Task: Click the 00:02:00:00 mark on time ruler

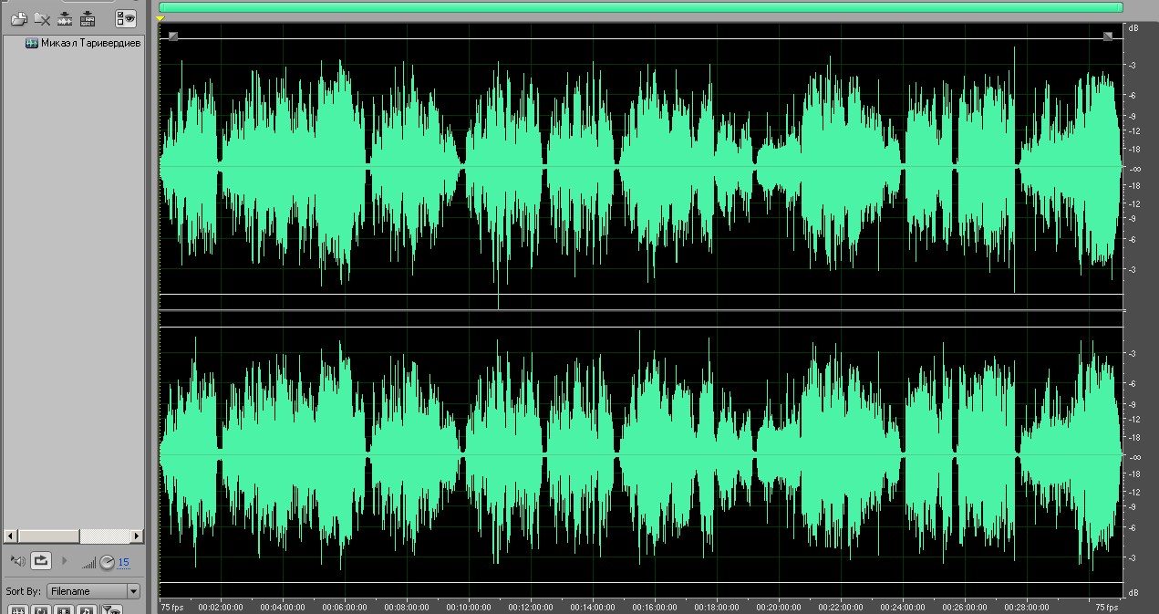Action: click(x=221, y=607)
